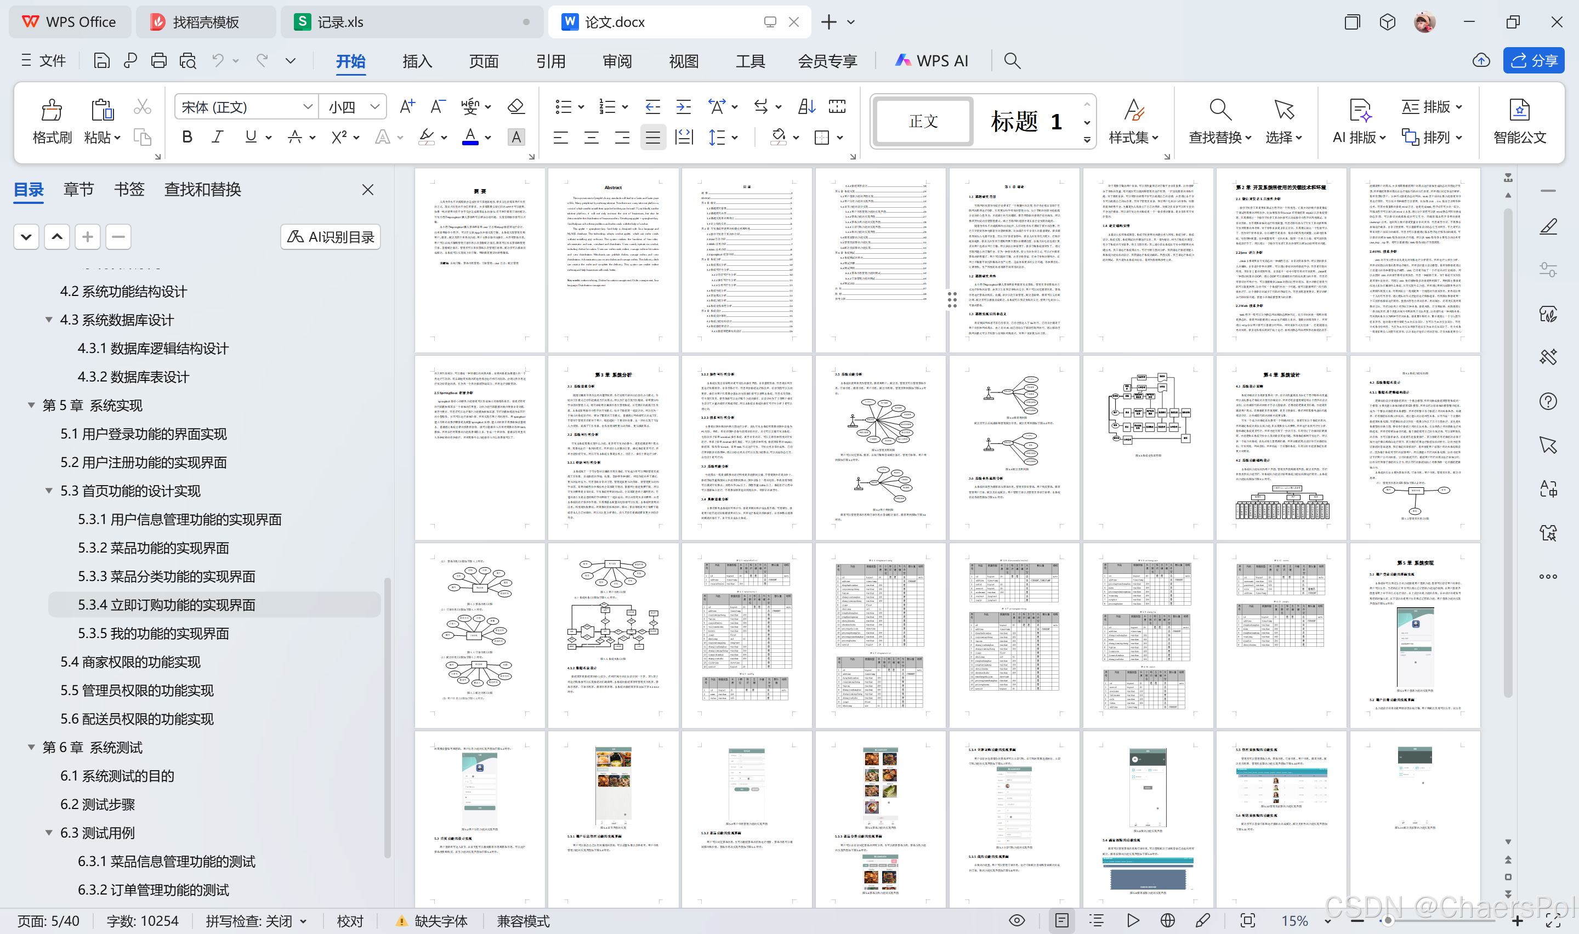1579x934 pixels.
Task: Collapse the 5.3 首页功能的设计实现 outline node
Action: tap(48, 491)
